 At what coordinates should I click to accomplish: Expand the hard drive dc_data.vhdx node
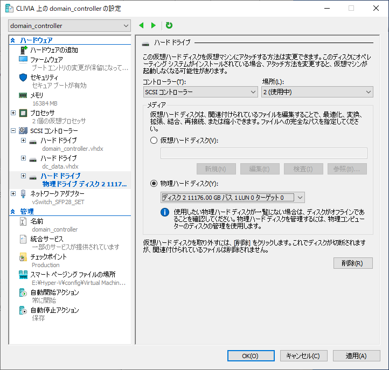(x=23, y=158)
